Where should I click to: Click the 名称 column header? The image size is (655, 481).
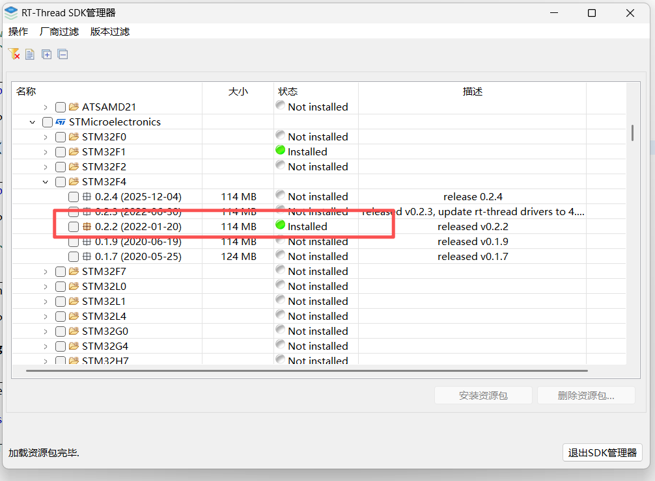[107, 92]
